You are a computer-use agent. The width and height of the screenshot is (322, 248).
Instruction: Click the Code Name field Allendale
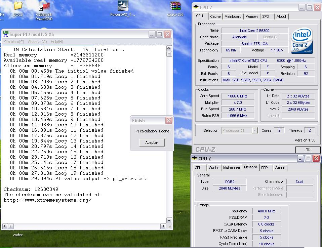click(x=239, y=37)
